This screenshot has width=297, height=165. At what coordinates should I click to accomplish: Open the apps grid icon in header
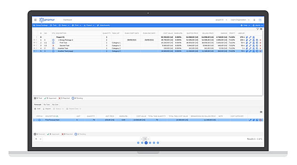click(260, 20)
